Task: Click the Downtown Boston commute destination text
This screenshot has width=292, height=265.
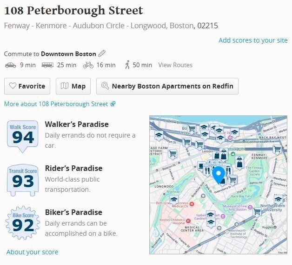Action: click(x=68, y=54)
